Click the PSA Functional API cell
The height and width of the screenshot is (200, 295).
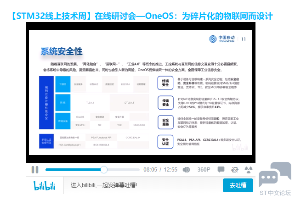point(101,138)
